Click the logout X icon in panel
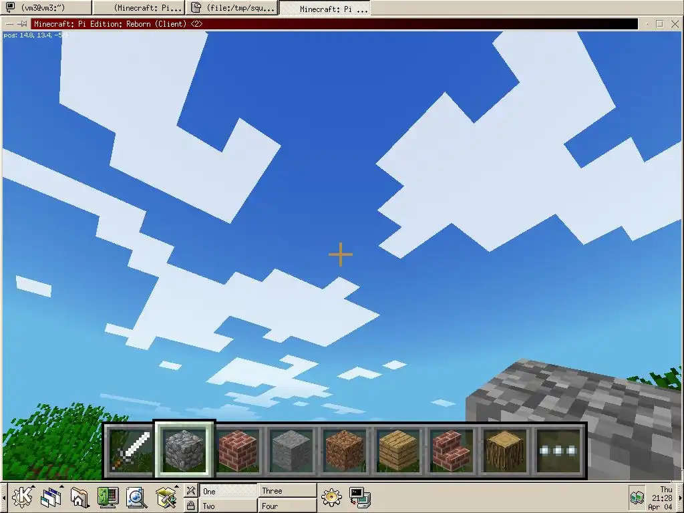Image resolution: width=684 pixels, height=513 pixels. click(x=190, y=490)
